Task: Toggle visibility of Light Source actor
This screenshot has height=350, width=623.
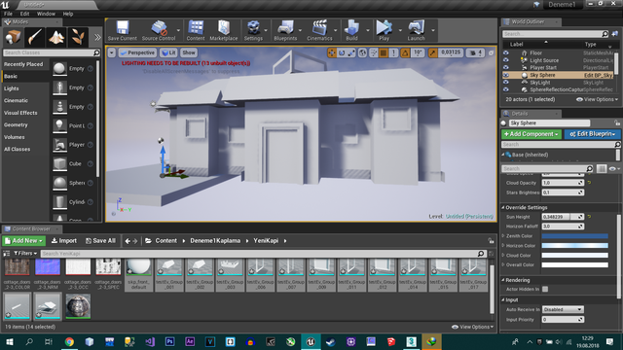Action: click(506, 60)
